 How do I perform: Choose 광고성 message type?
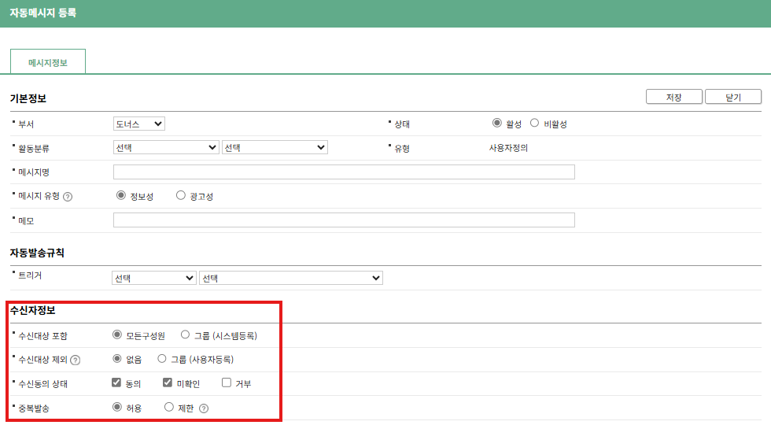pos(181,195)
